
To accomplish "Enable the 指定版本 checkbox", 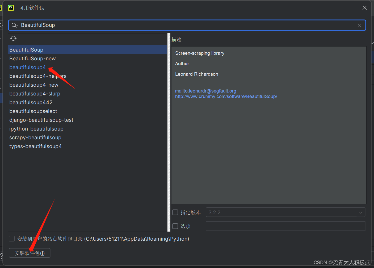I will 175,212.
